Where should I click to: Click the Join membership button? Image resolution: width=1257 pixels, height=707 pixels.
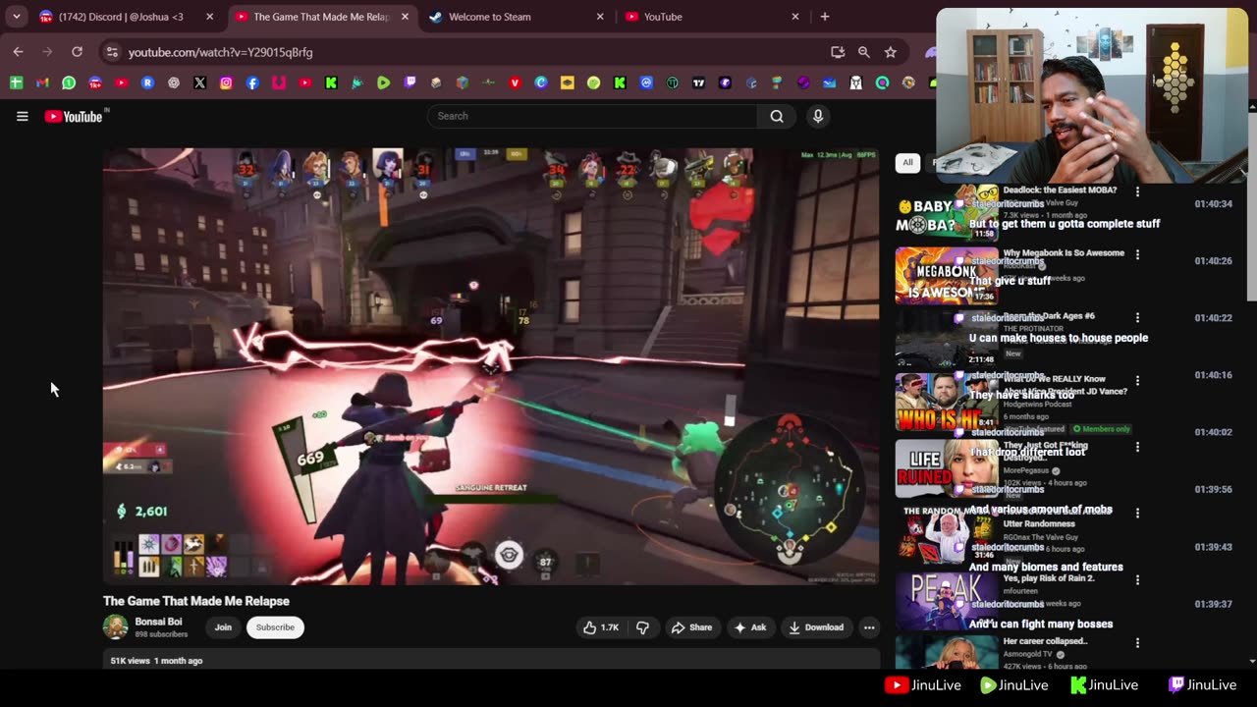pyautogui.click(x=223, y=627)
